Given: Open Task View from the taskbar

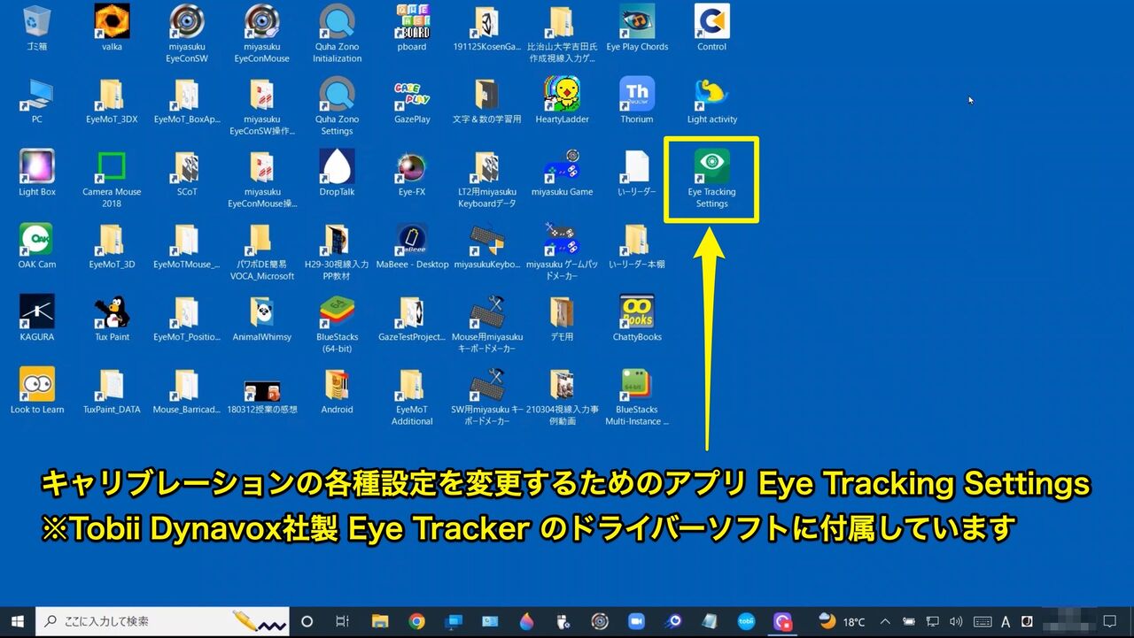Looking at the screenshot, I should coord(342,621).
